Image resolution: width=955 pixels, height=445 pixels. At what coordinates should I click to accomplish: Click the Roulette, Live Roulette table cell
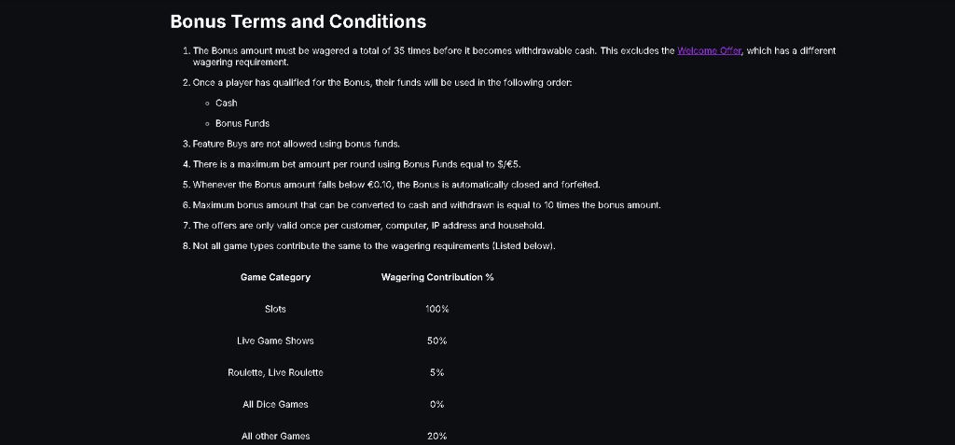[275, 372]
